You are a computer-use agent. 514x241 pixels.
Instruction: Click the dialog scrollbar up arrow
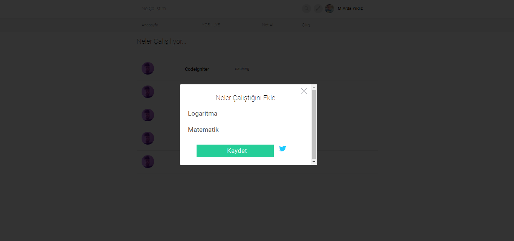pos(314,87)
